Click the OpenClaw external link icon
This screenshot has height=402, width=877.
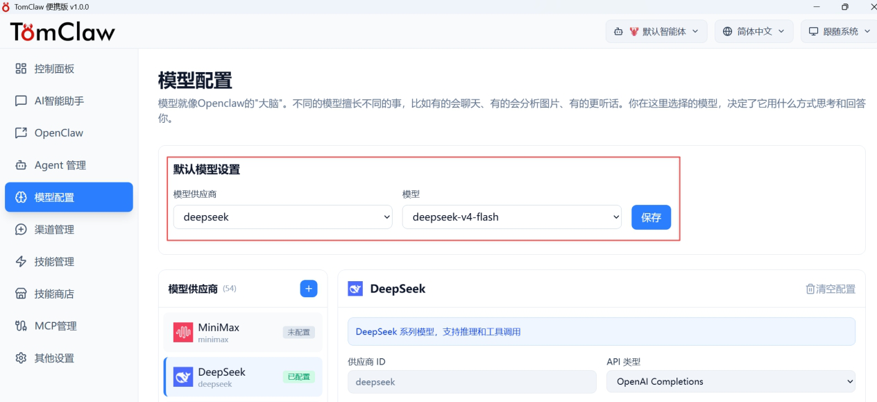point(21,133)
